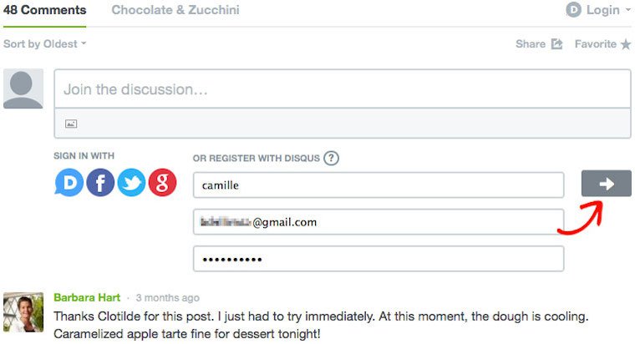Click the image upload icon
This screenshot has width=635, height=344.
pyautogui.click(x=71, y=124)
